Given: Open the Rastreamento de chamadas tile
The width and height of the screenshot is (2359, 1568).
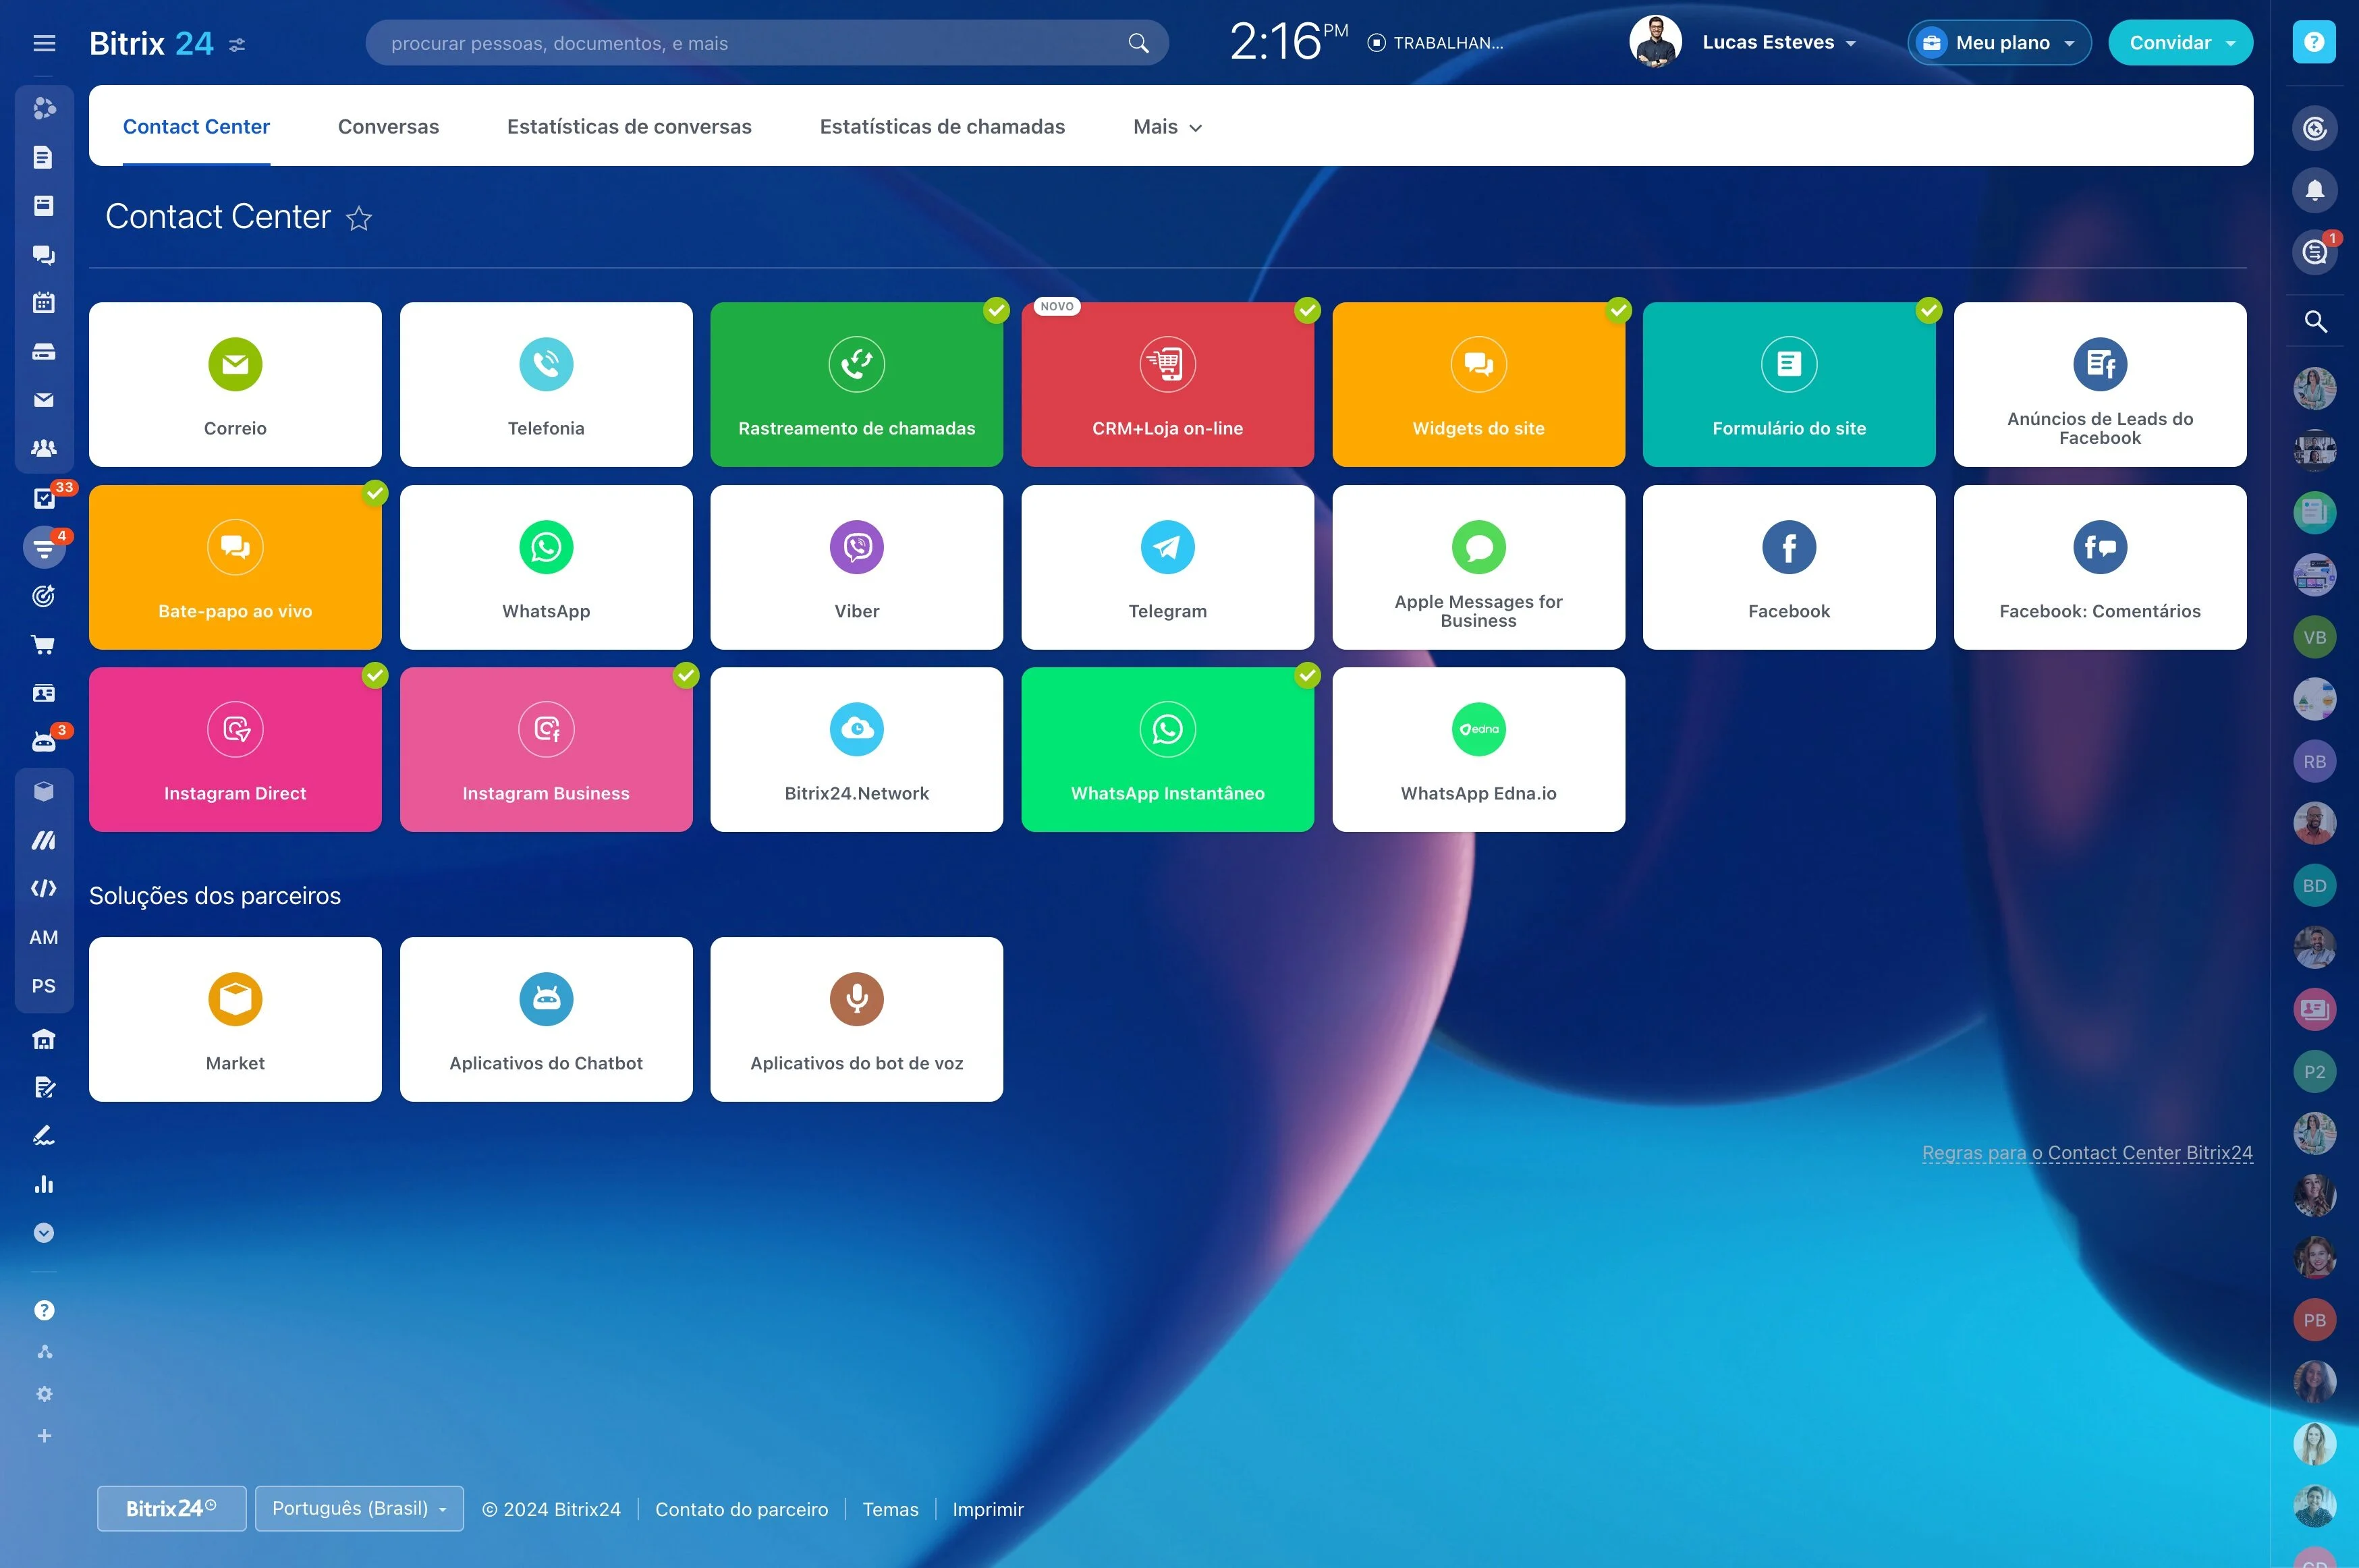Looking at the screenshot, I should pyautogui.click(x=857, y=384).
